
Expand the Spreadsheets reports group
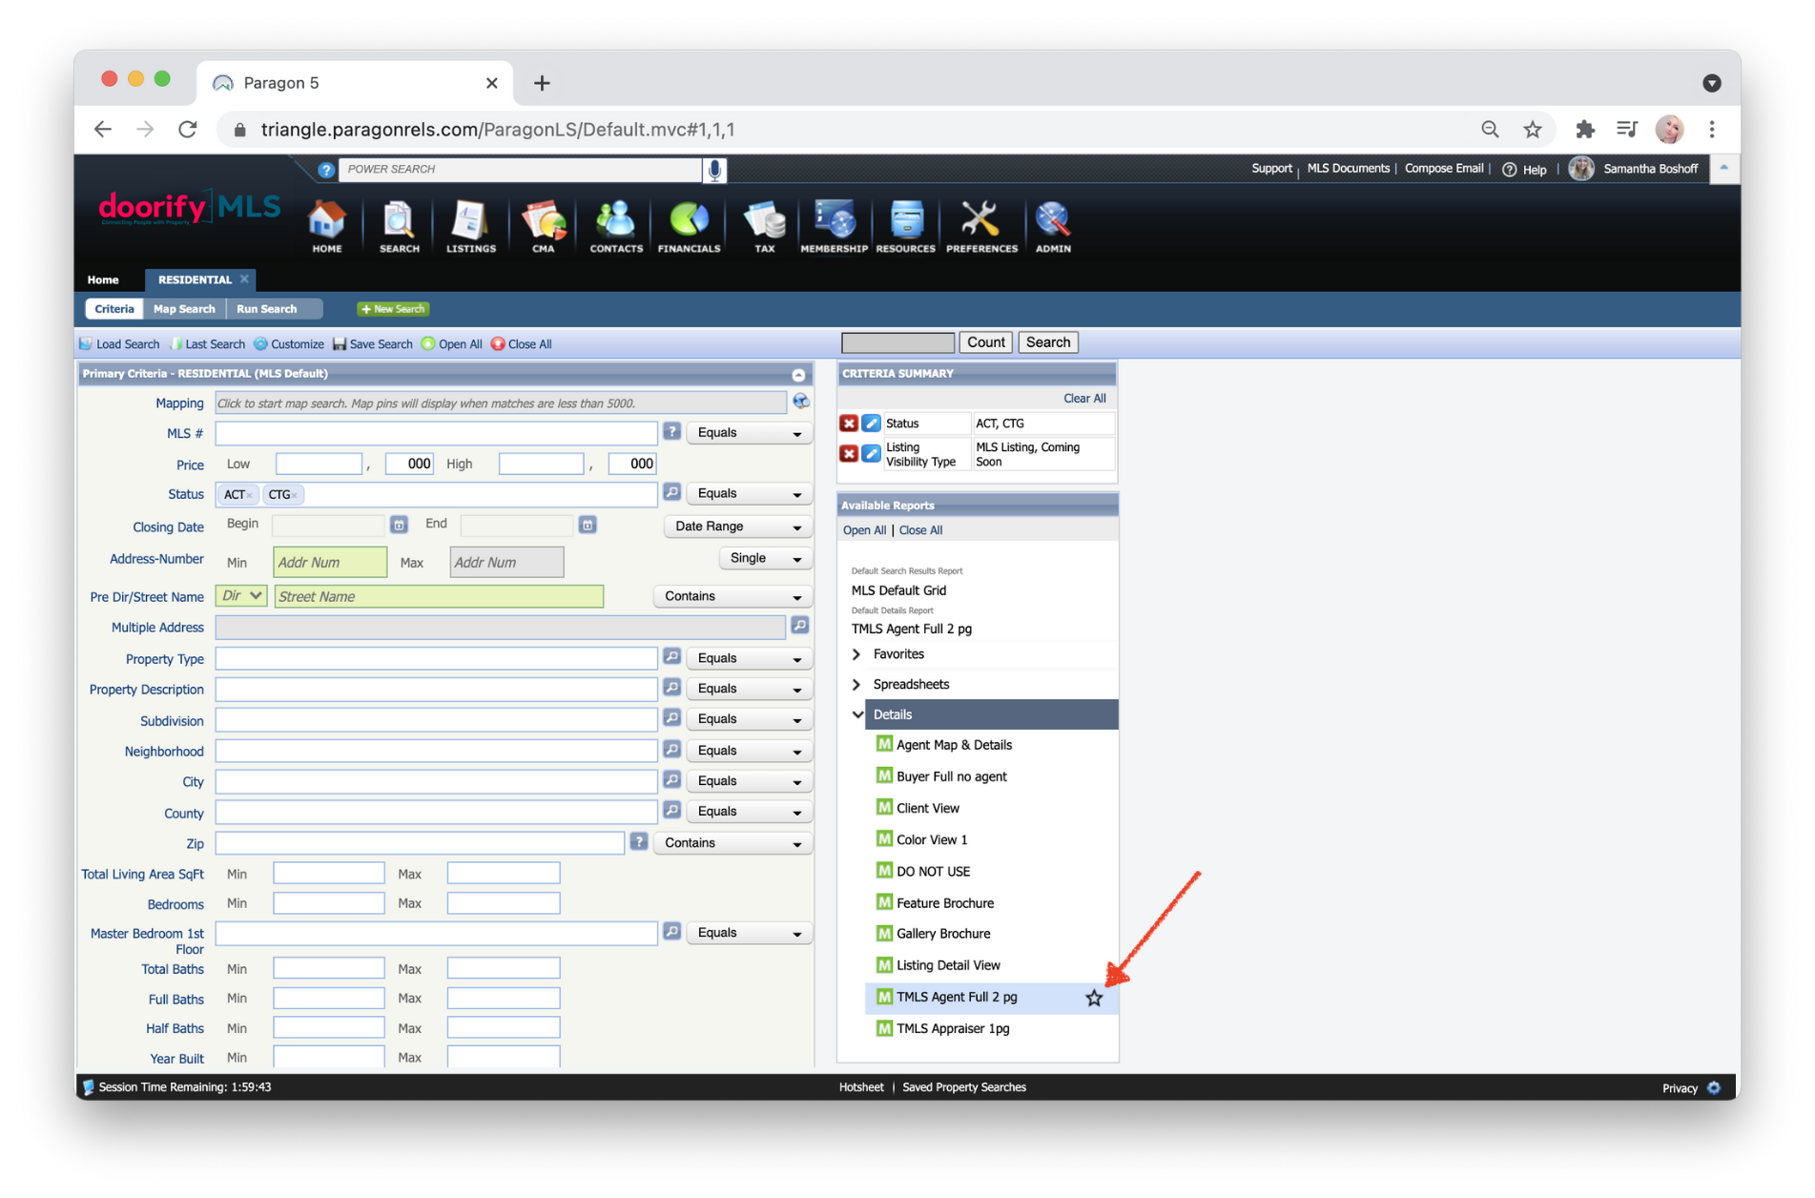[x=856, y=685]
